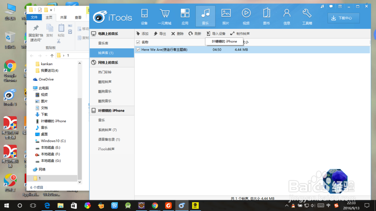Open Windows Start menu

point(6,205)
